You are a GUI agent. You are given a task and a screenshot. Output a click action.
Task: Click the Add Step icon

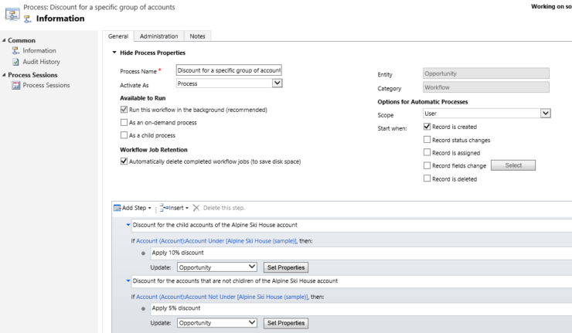click(117, 208)
